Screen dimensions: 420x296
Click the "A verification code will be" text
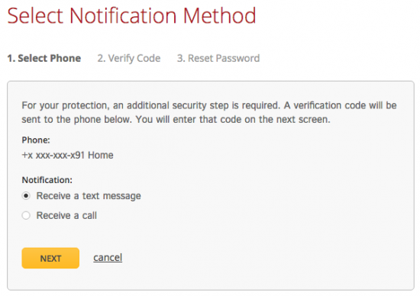(x=340, y=105)
